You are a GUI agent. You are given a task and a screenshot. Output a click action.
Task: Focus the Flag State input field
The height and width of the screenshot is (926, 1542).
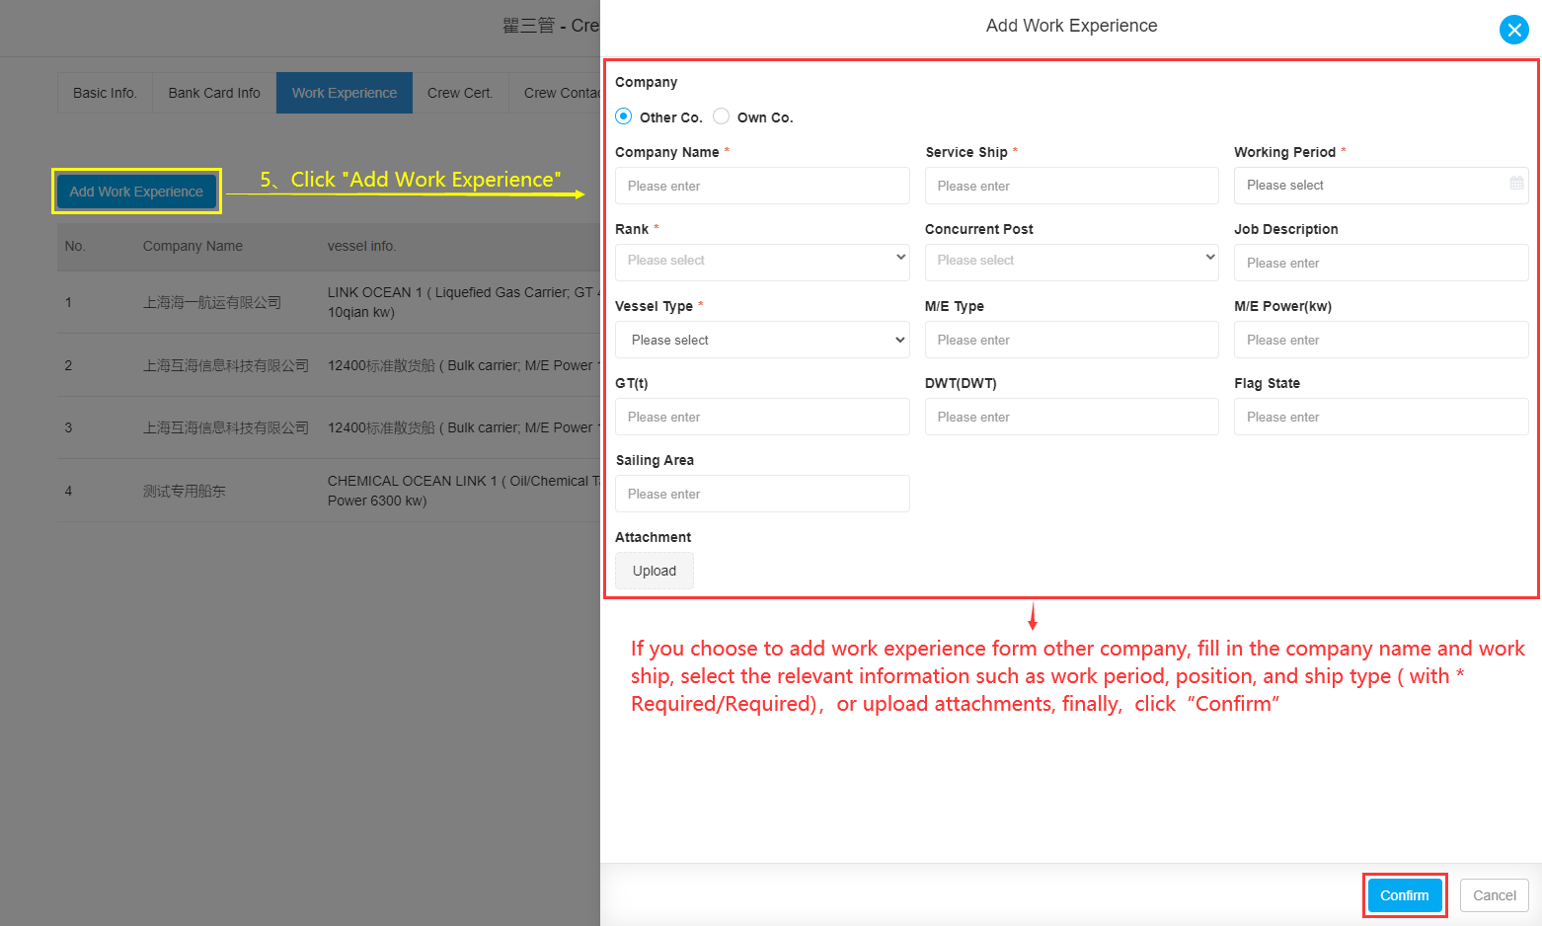point(1381,417)
